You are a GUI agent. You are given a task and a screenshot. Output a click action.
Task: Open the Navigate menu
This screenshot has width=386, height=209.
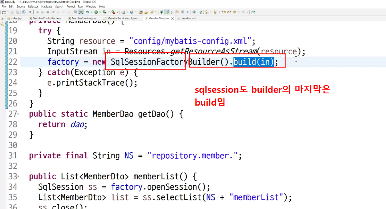47,7
